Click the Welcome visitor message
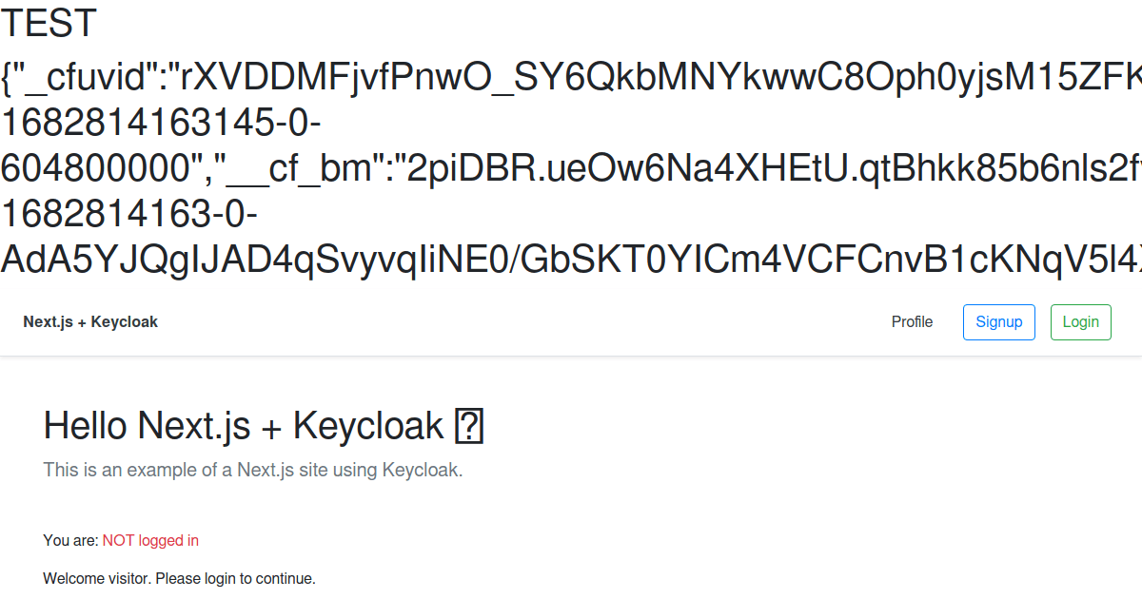Image resolution: width=1142 pixels, height=599 pixels. click(177, 578)
